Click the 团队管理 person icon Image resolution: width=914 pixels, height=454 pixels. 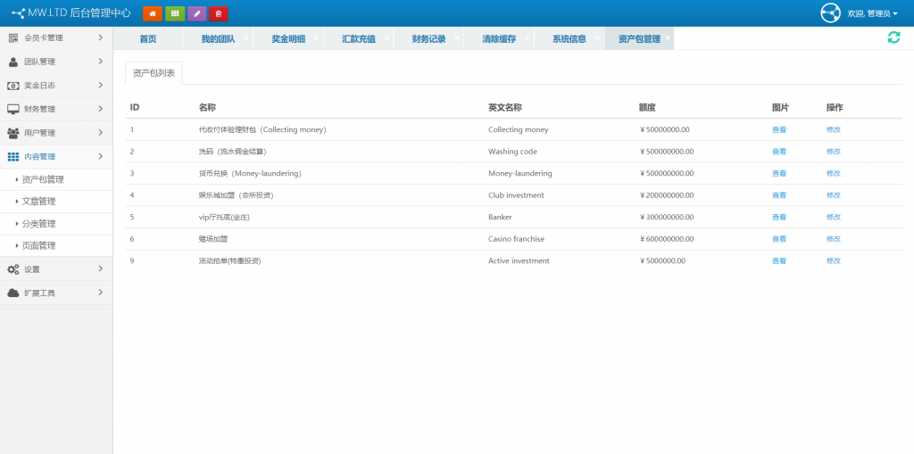click(12, 62)
